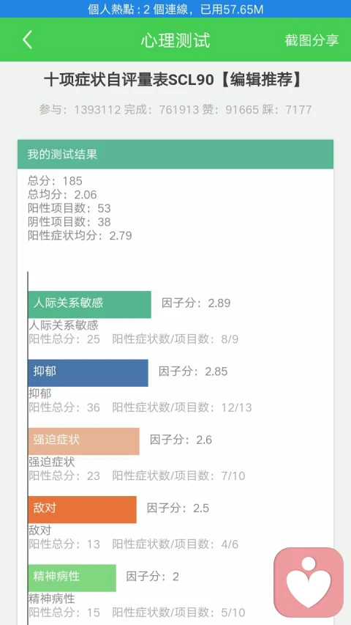Select the blue 抑郁 bar
Screen dimensions: 351x625
click(88, 373)
